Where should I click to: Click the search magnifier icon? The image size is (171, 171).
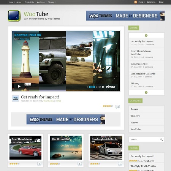pyautogui.click(x=161, y=139)
